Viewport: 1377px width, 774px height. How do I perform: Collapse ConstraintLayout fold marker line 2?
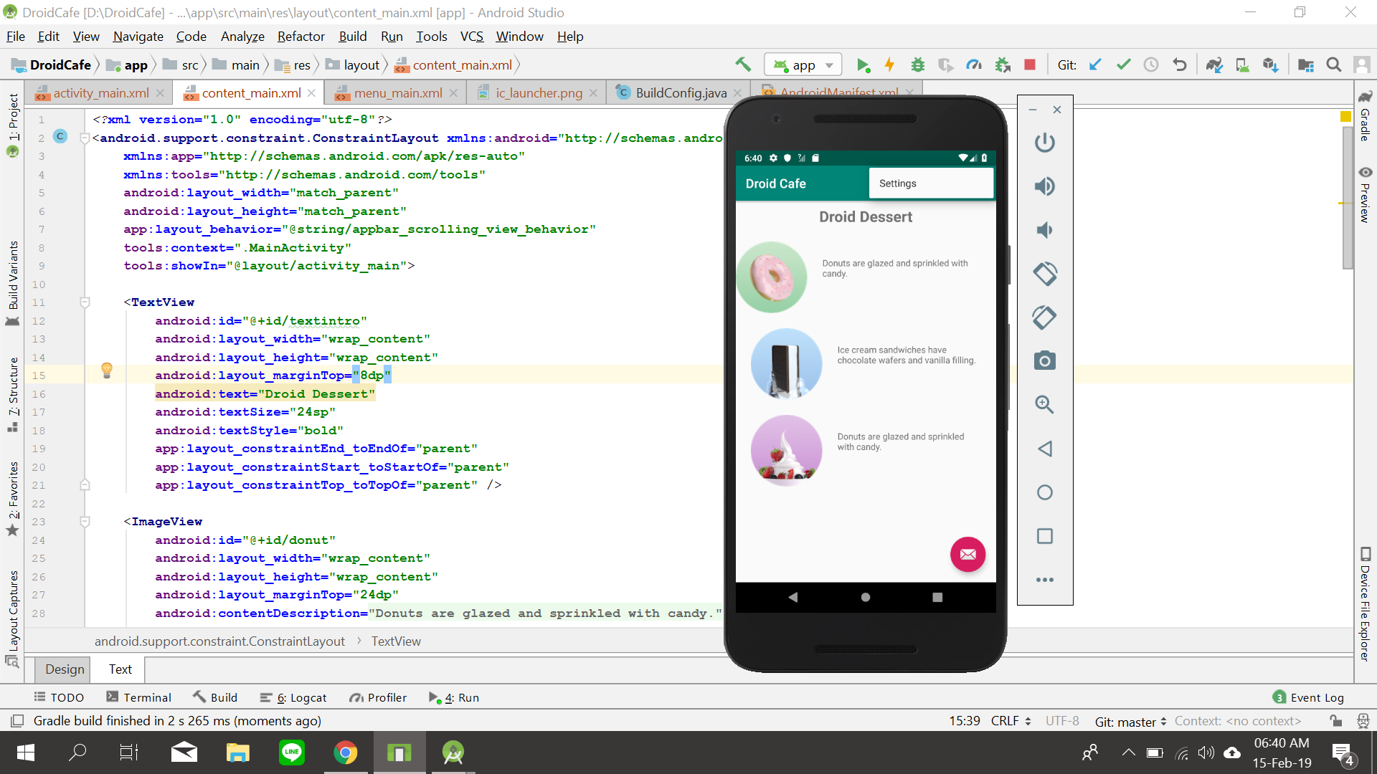point(85,138)
